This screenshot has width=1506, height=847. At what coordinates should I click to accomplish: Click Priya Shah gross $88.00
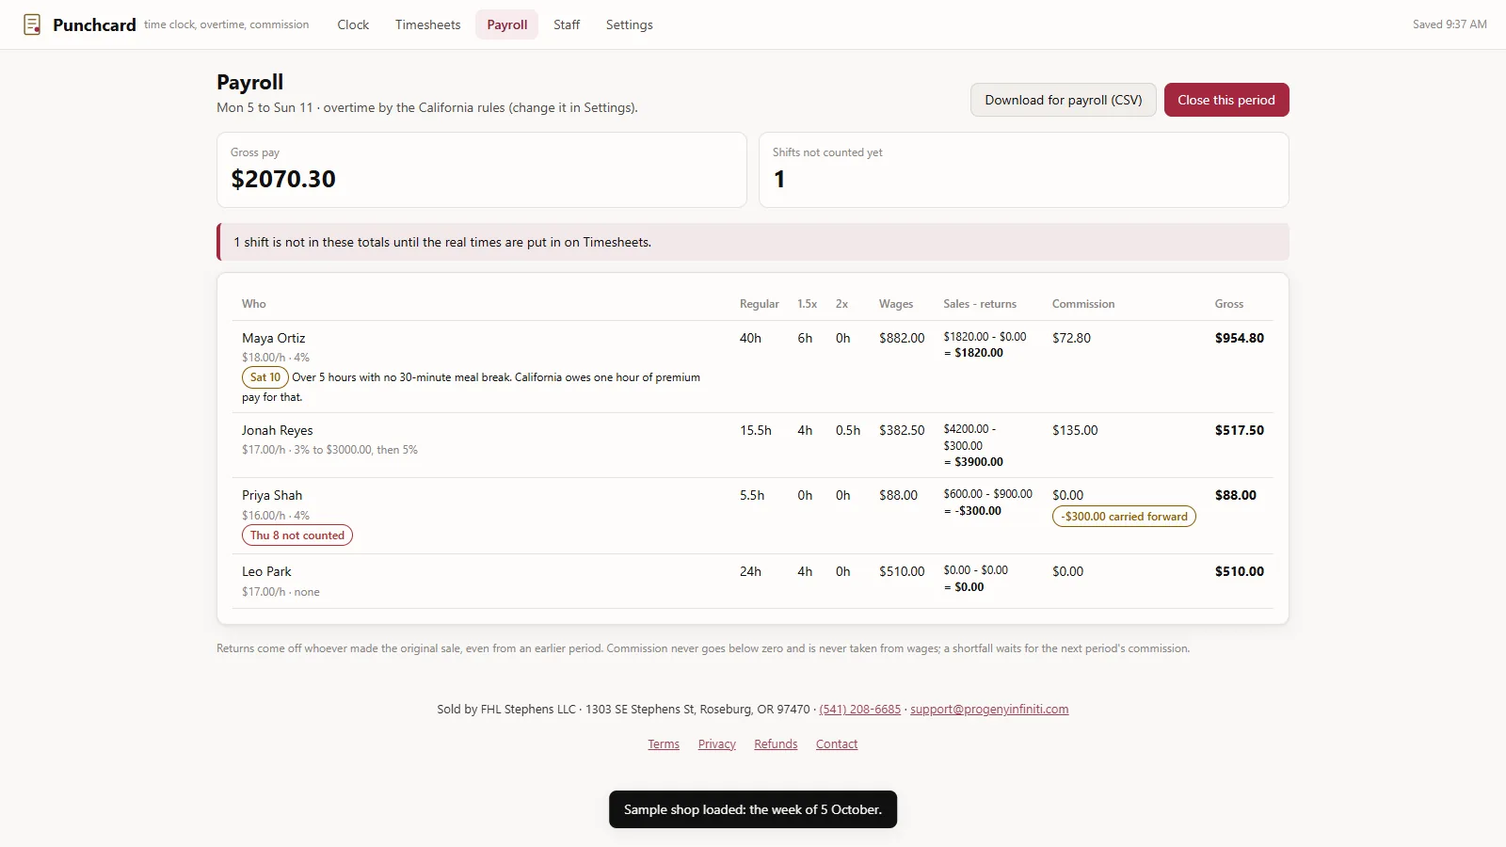pyautogui.click(x=1236, y=495)
